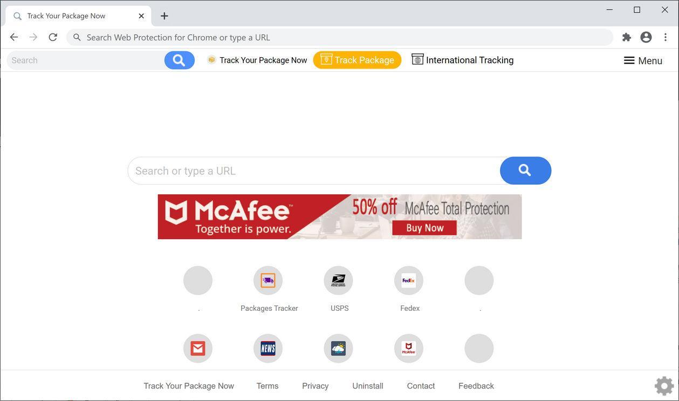The width and height of the screenshot is (679, 401).
Task: Click the International Tracking toolbar link
Action: (463, 60)
